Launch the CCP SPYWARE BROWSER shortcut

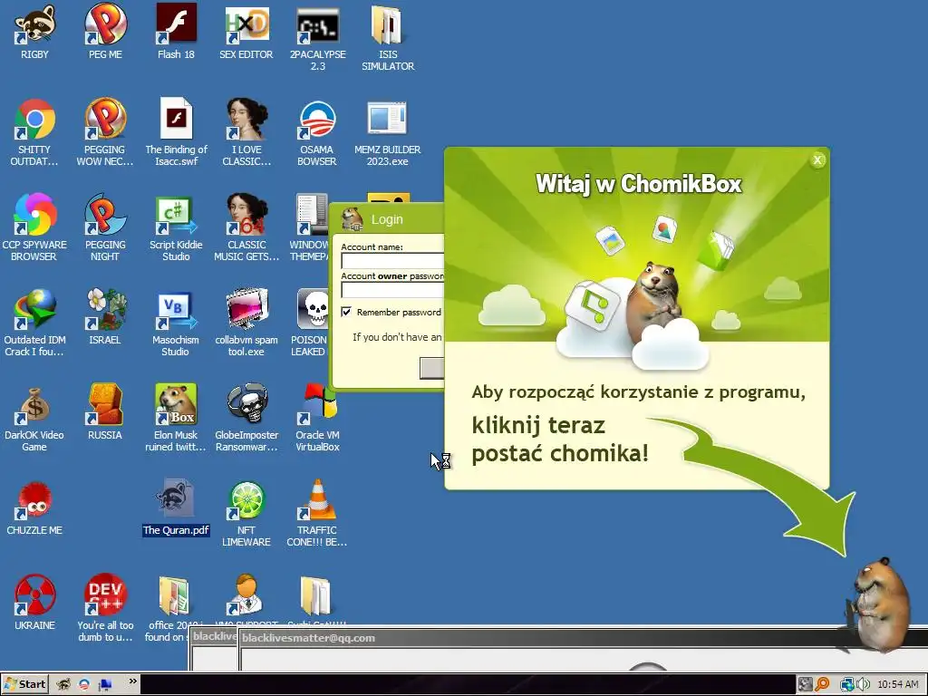click(x=34, y=214)
